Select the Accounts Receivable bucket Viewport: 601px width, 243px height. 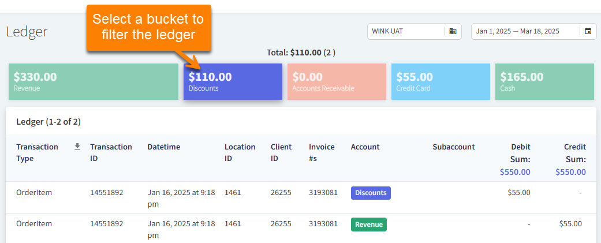pyautogui.click(x=337, y=81)
